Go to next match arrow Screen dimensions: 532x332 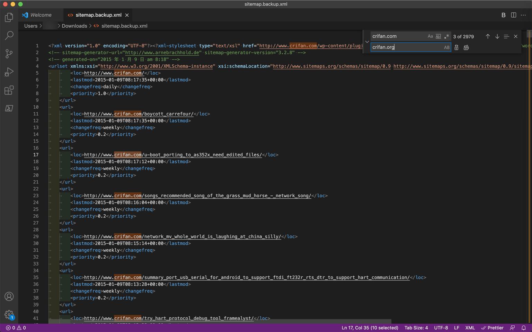click(497, 36)
